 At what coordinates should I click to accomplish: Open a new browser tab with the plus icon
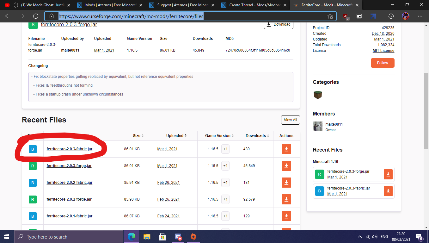pyautogui.click(x=368, y=5)
